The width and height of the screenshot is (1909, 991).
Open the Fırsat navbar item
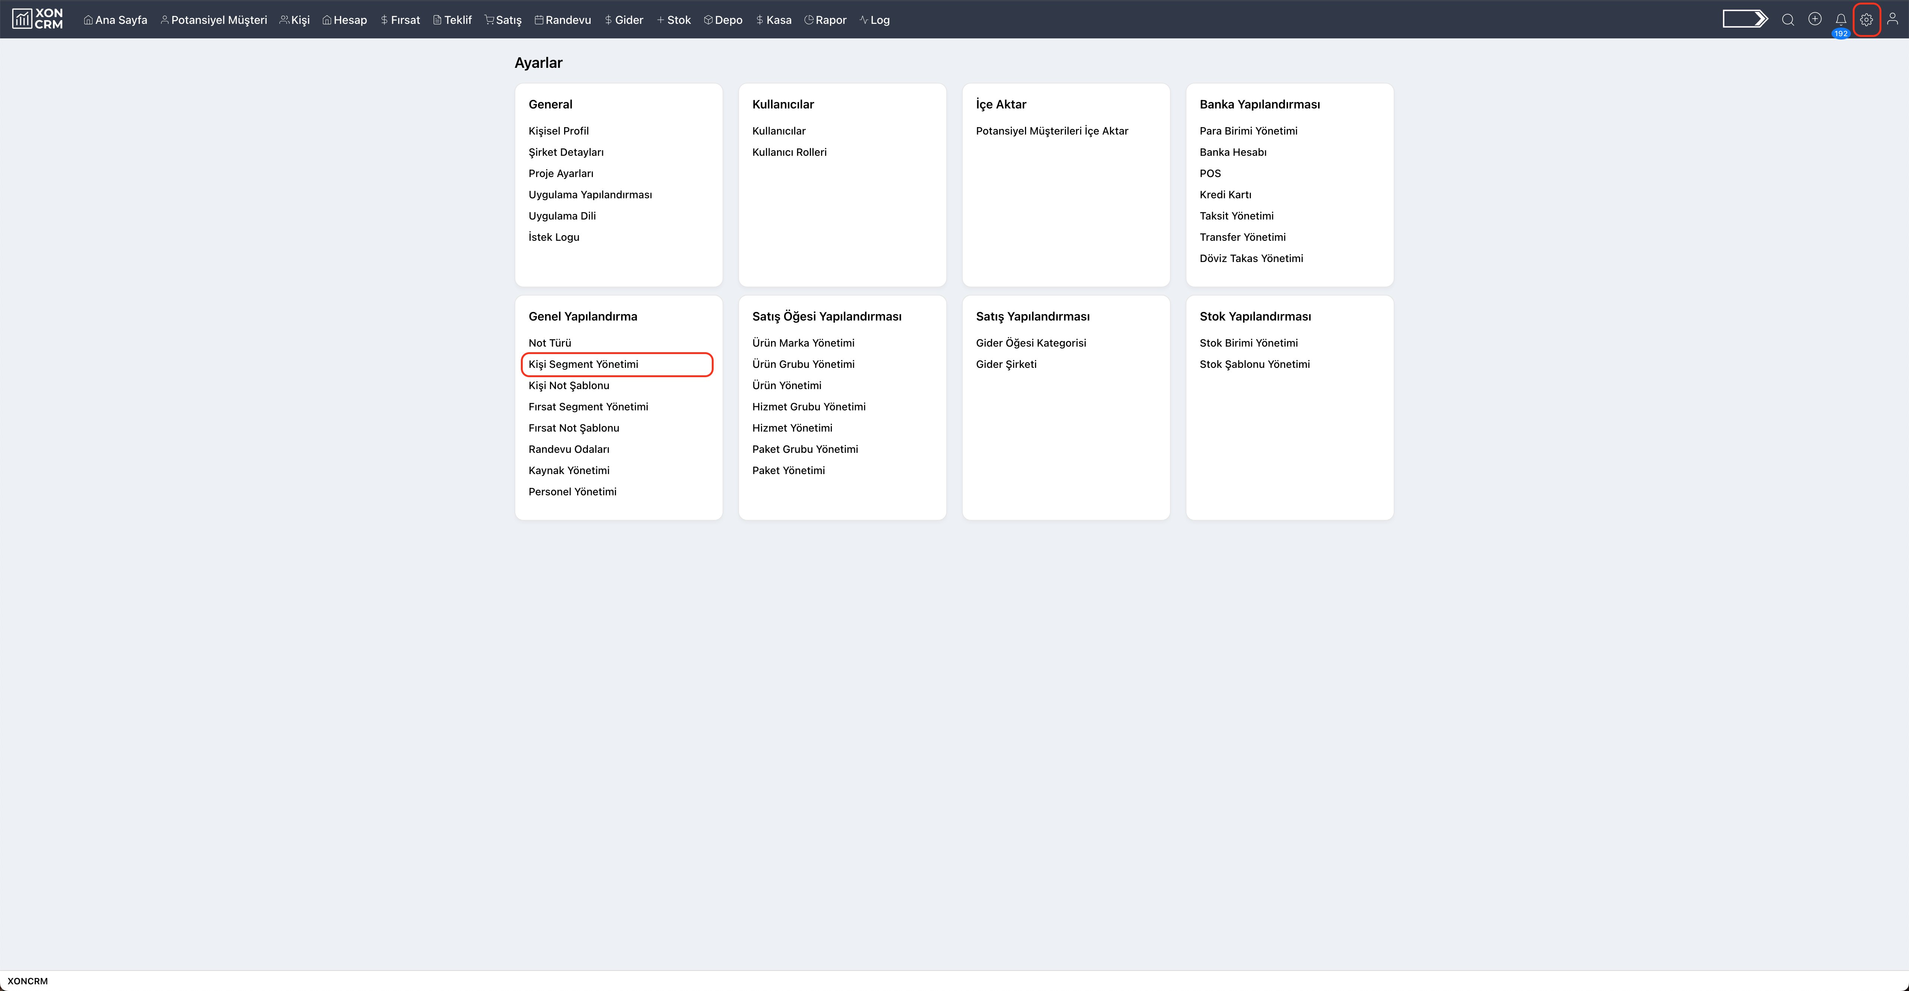[x=400, y=20]
